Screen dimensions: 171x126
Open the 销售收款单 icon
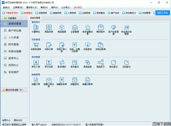pos(62,80)
